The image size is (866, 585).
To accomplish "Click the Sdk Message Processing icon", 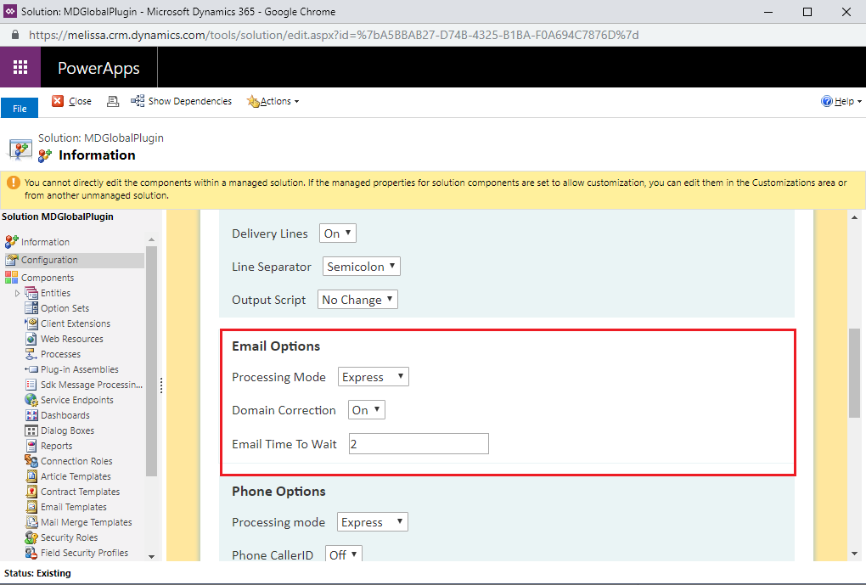I will pyautogui.click(x=31, y=385).
